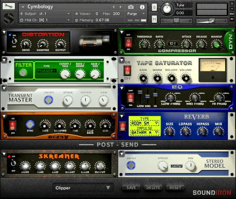Open the wrench instrument options
This screenshot has width=236, height=199.
[x=9, y=6]
